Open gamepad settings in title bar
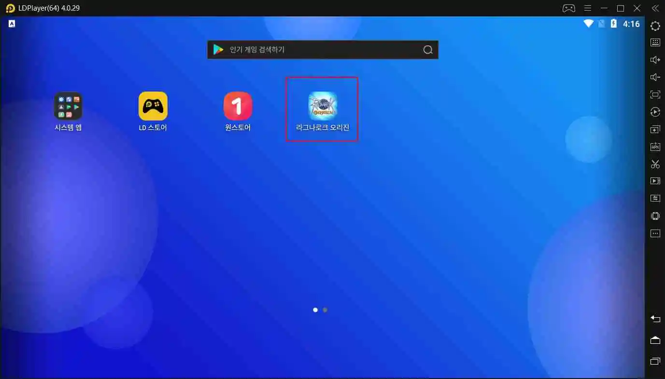The image size is (665, 379). (569, 8)
